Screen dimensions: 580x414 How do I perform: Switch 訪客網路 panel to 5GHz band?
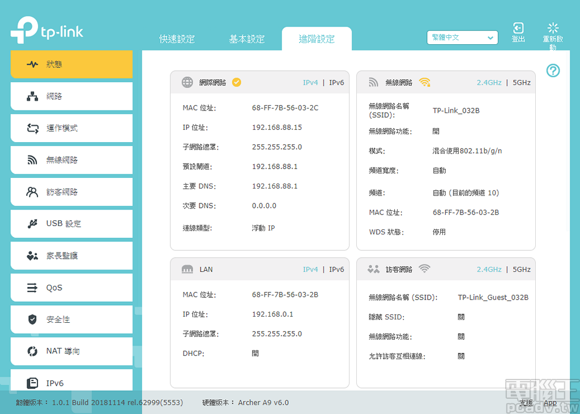tap(521, 269)
